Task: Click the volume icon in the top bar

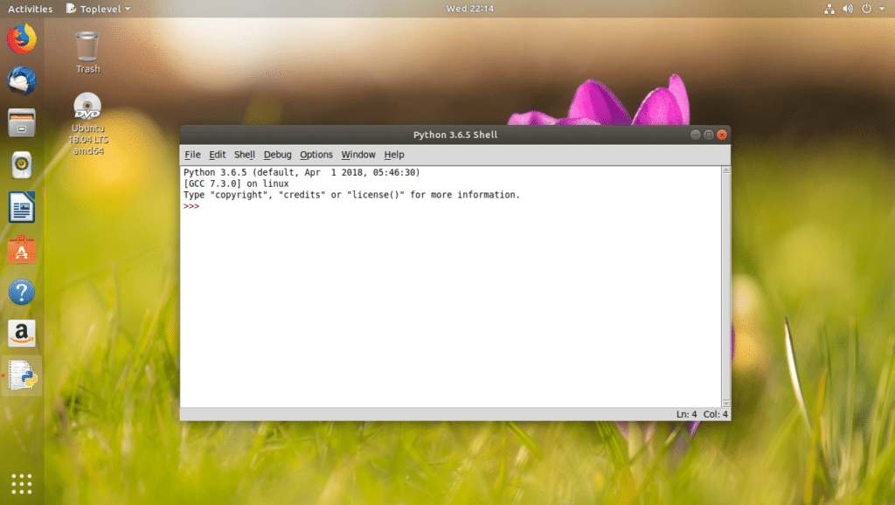Action: point(846,9)
